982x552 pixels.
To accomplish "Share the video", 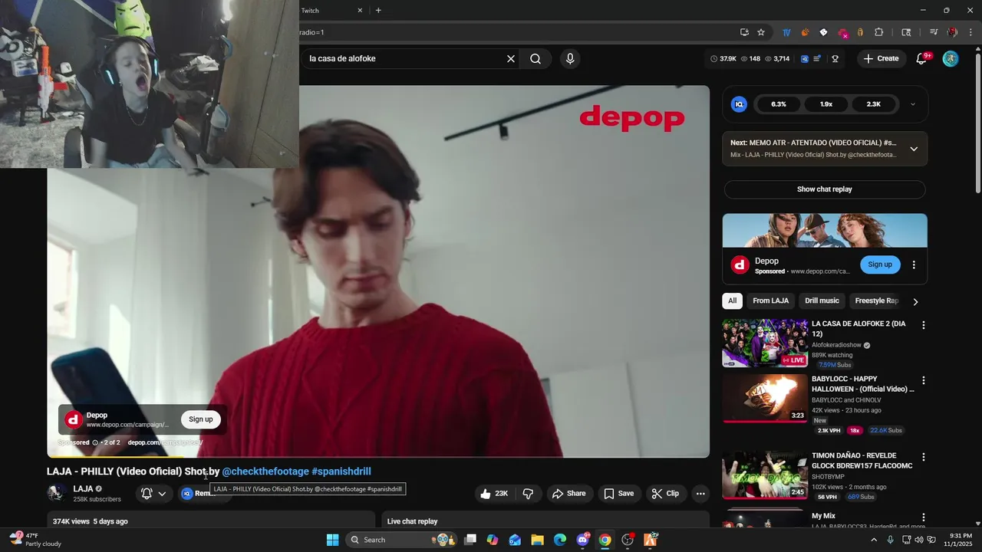I will pos(568,494).
